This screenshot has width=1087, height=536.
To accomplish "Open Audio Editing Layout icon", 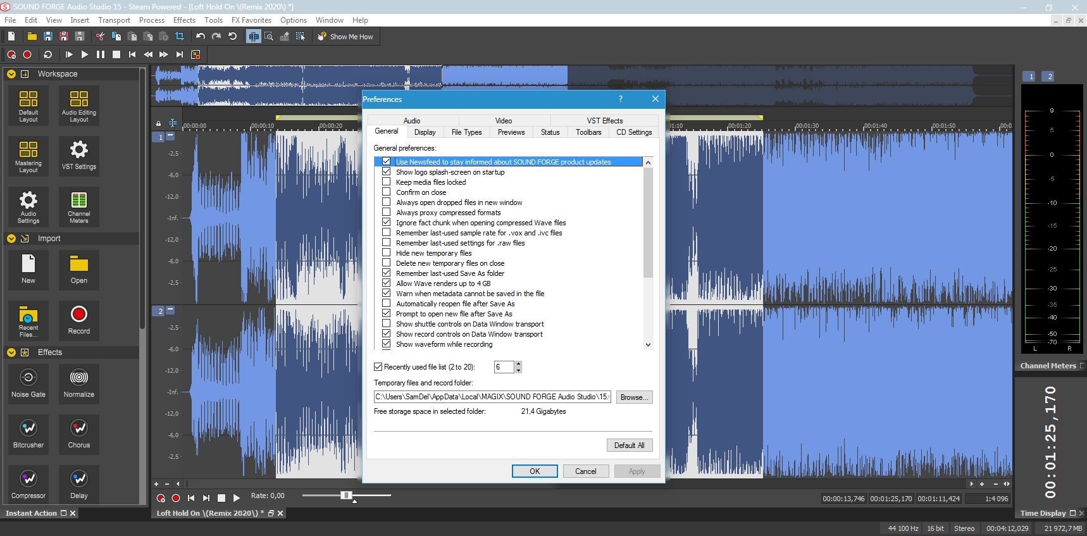I will point(79,106).
